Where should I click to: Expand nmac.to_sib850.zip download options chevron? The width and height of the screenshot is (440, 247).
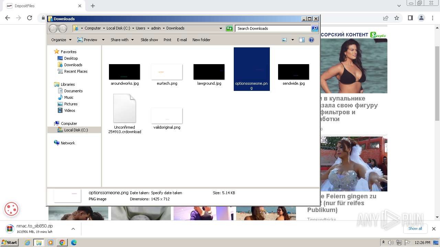73,229
